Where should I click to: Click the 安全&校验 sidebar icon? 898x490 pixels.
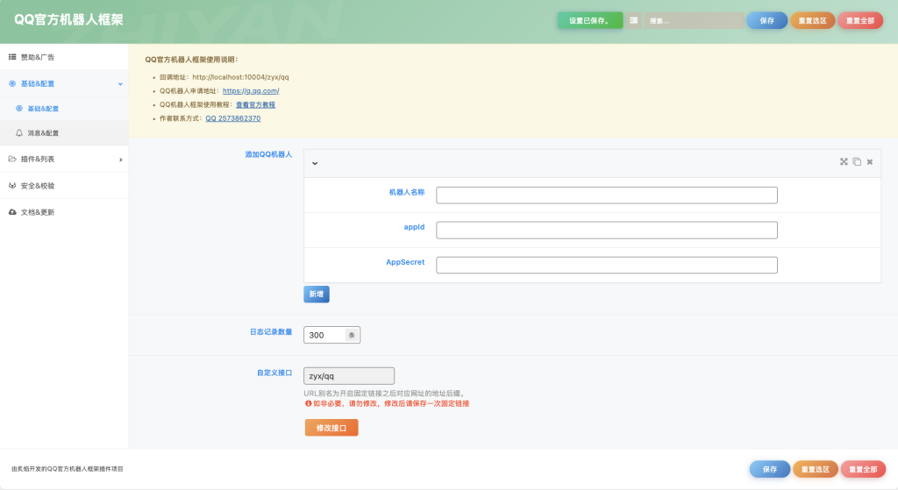pos(12,186)
